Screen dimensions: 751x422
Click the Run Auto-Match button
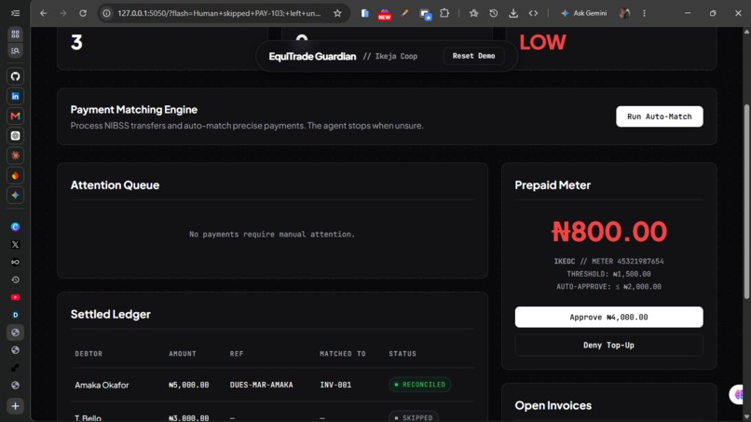pyautogui.click(x=659, y=116)
